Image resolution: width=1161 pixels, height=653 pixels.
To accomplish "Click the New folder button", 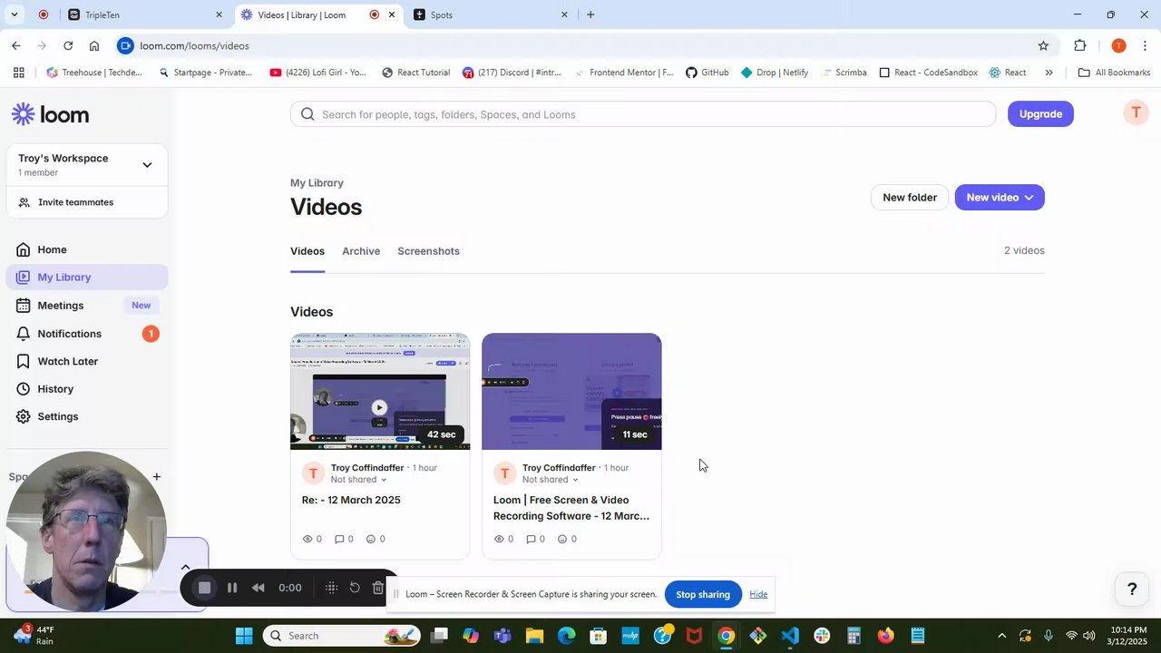I will 910,198.
